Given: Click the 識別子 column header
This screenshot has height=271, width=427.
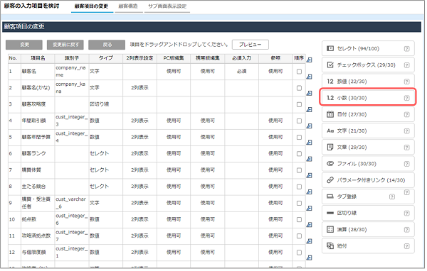Looking at the screenshot, I should click(x=72, y=58).
